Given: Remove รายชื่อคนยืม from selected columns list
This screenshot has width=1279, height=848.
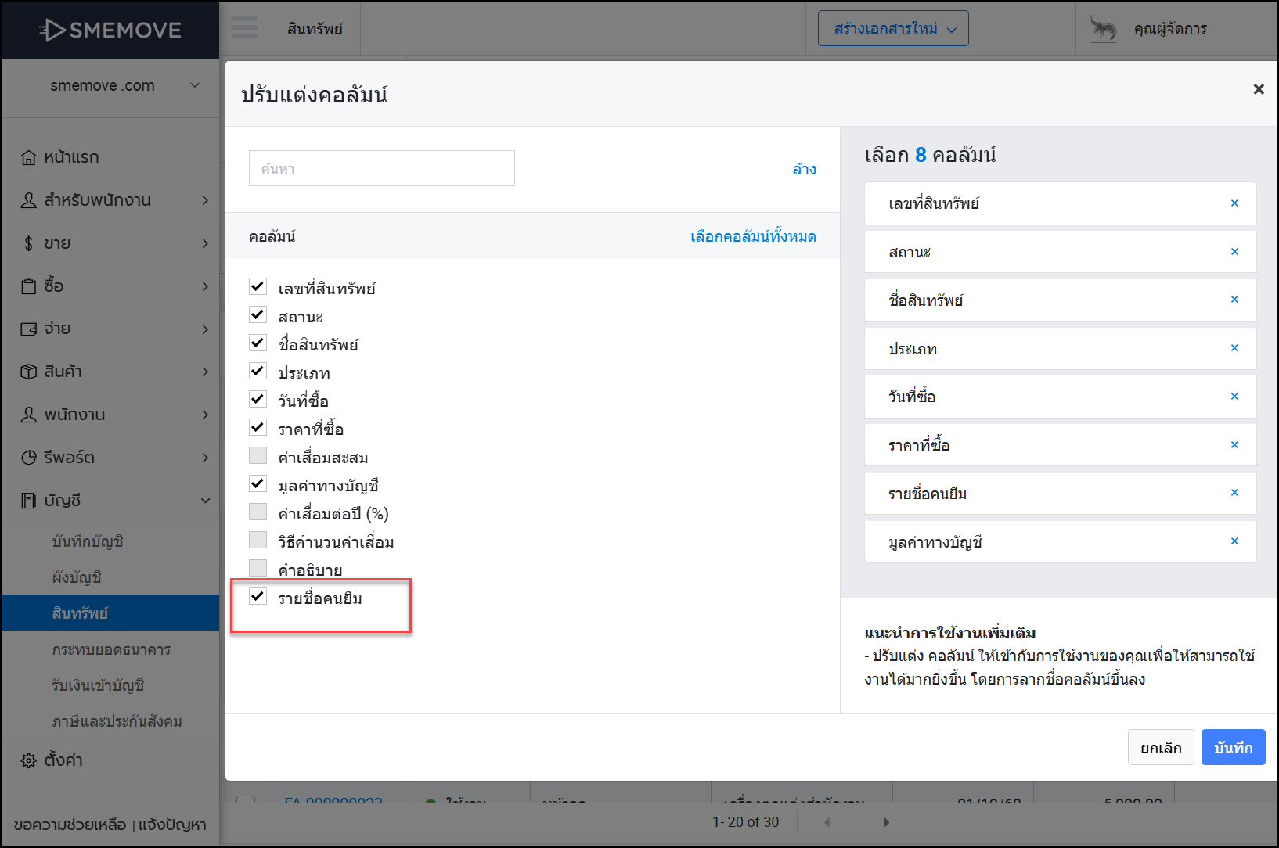Looking at the screenshot, I should point(1234,493).
